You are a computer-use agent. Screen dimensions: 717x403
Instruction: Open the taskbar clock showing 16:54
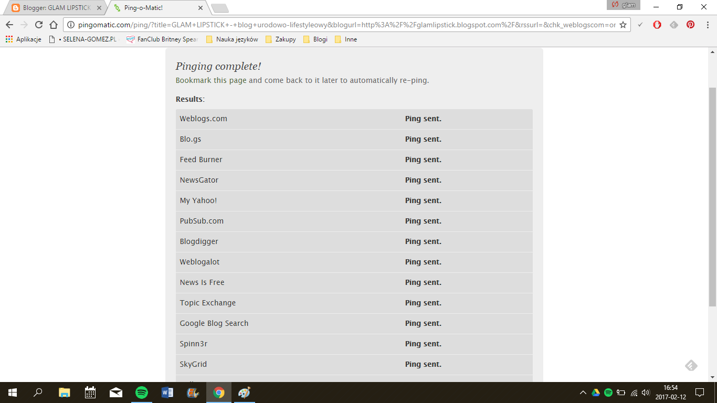coord(670,393)
